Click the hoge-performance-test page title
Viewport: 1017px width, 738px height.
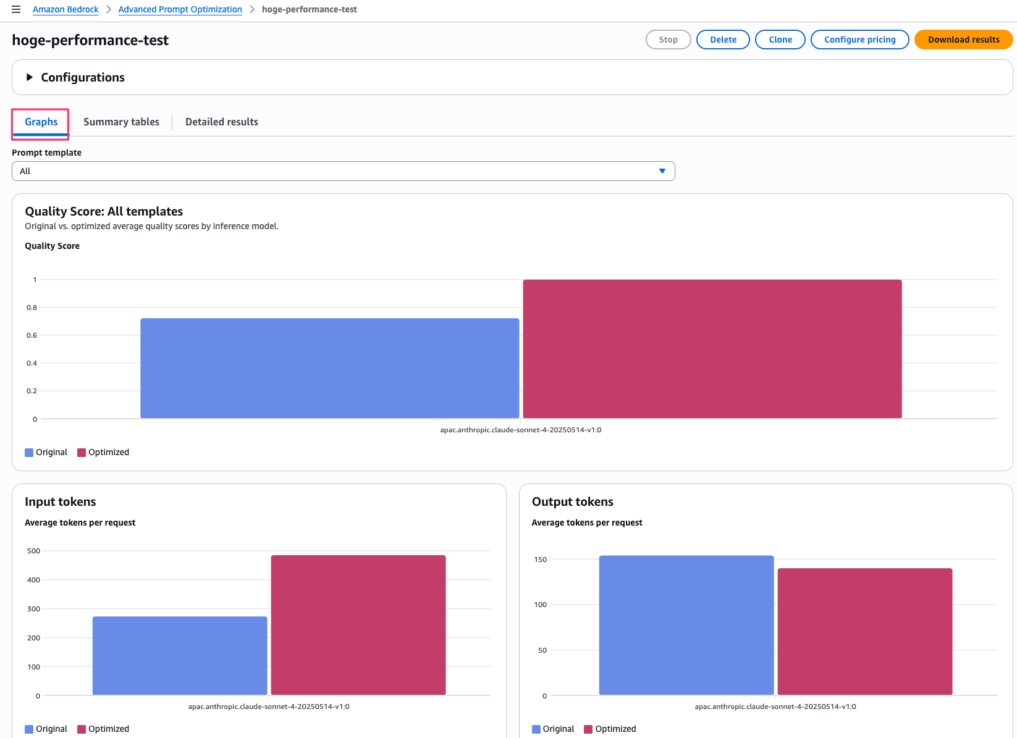[x=90, y=40]
